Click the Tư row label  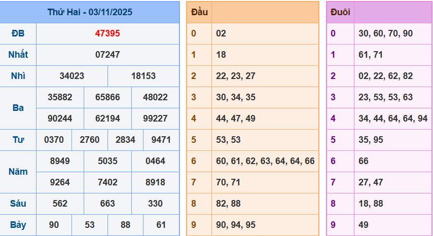click(x=18, y=140)
